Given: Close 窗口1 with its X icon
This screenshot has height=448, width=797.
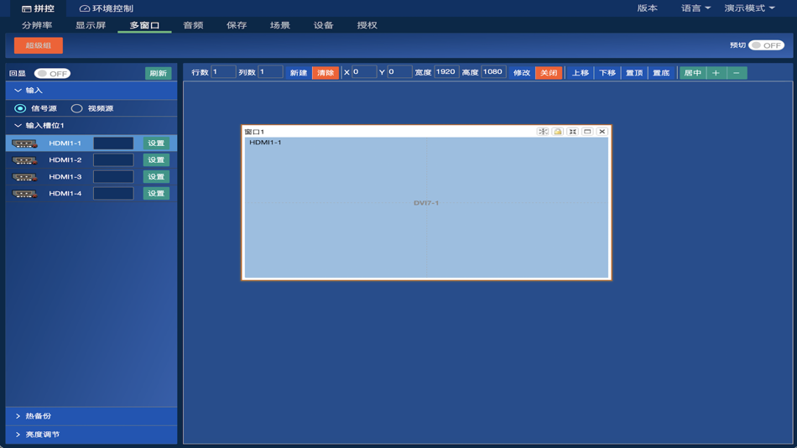Looking at the screenshot, I should point(602,132).
